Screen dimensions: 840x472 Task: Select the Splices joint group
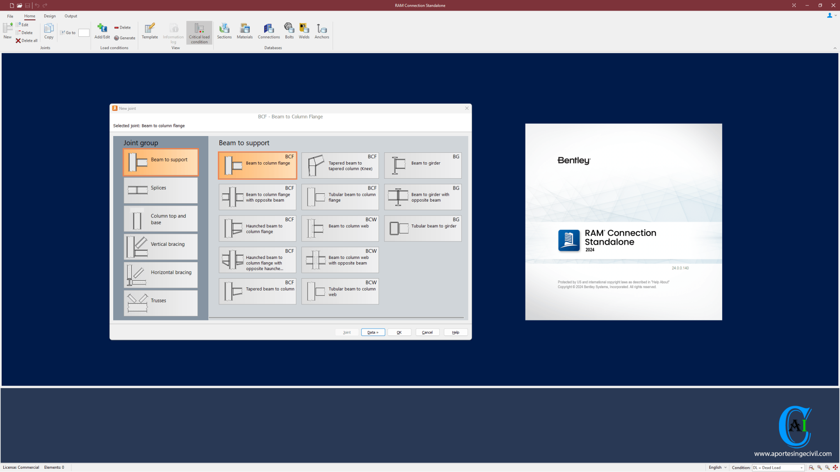coord(160,190)
